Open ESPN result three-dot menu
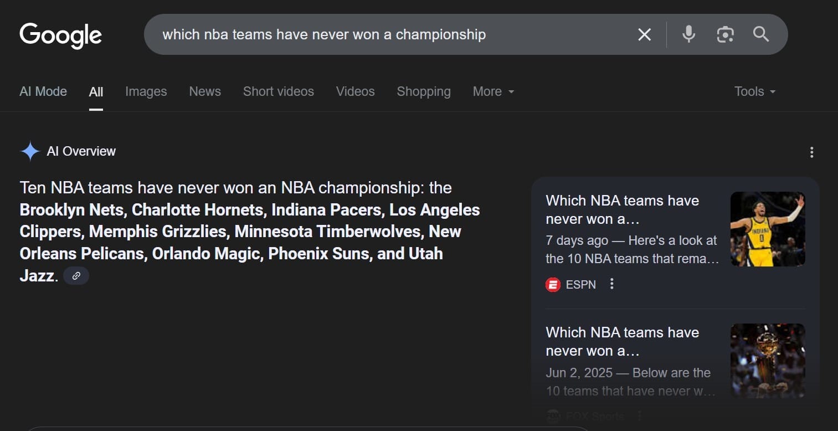The height and width of the screenshot is (431, 838). pos(611,284)
